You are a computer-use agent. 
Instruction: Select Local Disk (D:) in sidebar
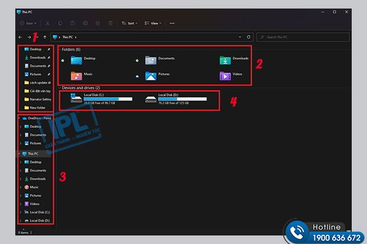pos(37,221)
